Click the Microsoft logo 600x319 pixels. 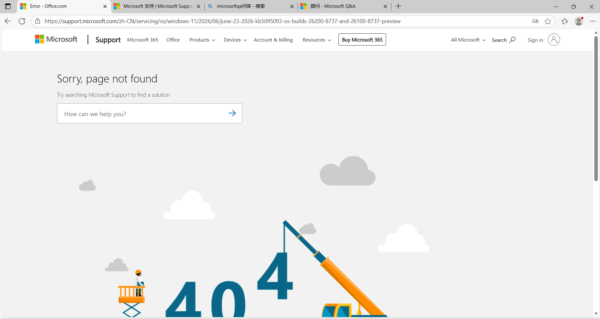[x=56, y=39]
